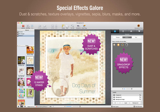Delete page with Pages minus button
This screenshot has height=112, width=160.
[20, 46]
